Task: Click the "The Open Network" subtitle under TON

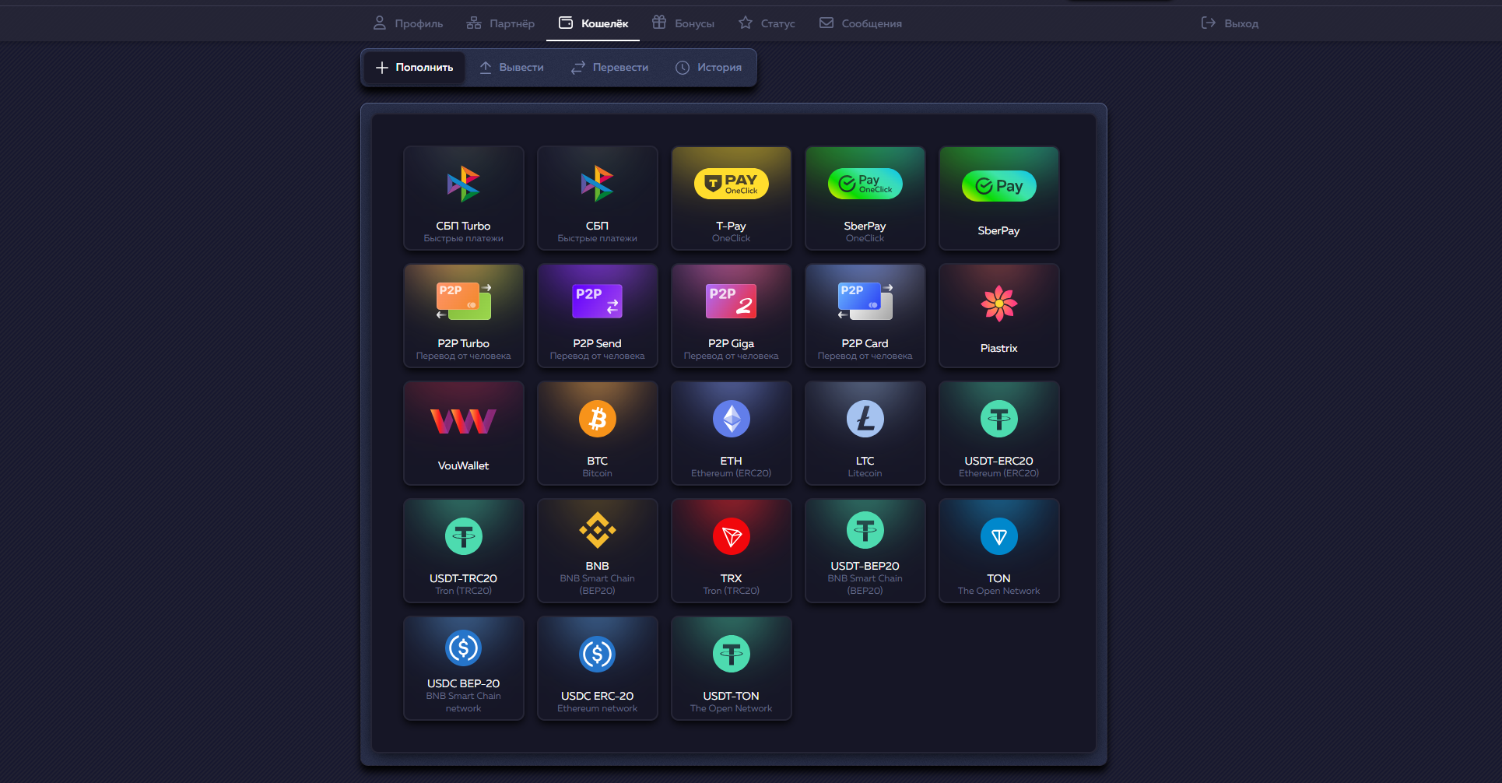Action: coord(999,591)
